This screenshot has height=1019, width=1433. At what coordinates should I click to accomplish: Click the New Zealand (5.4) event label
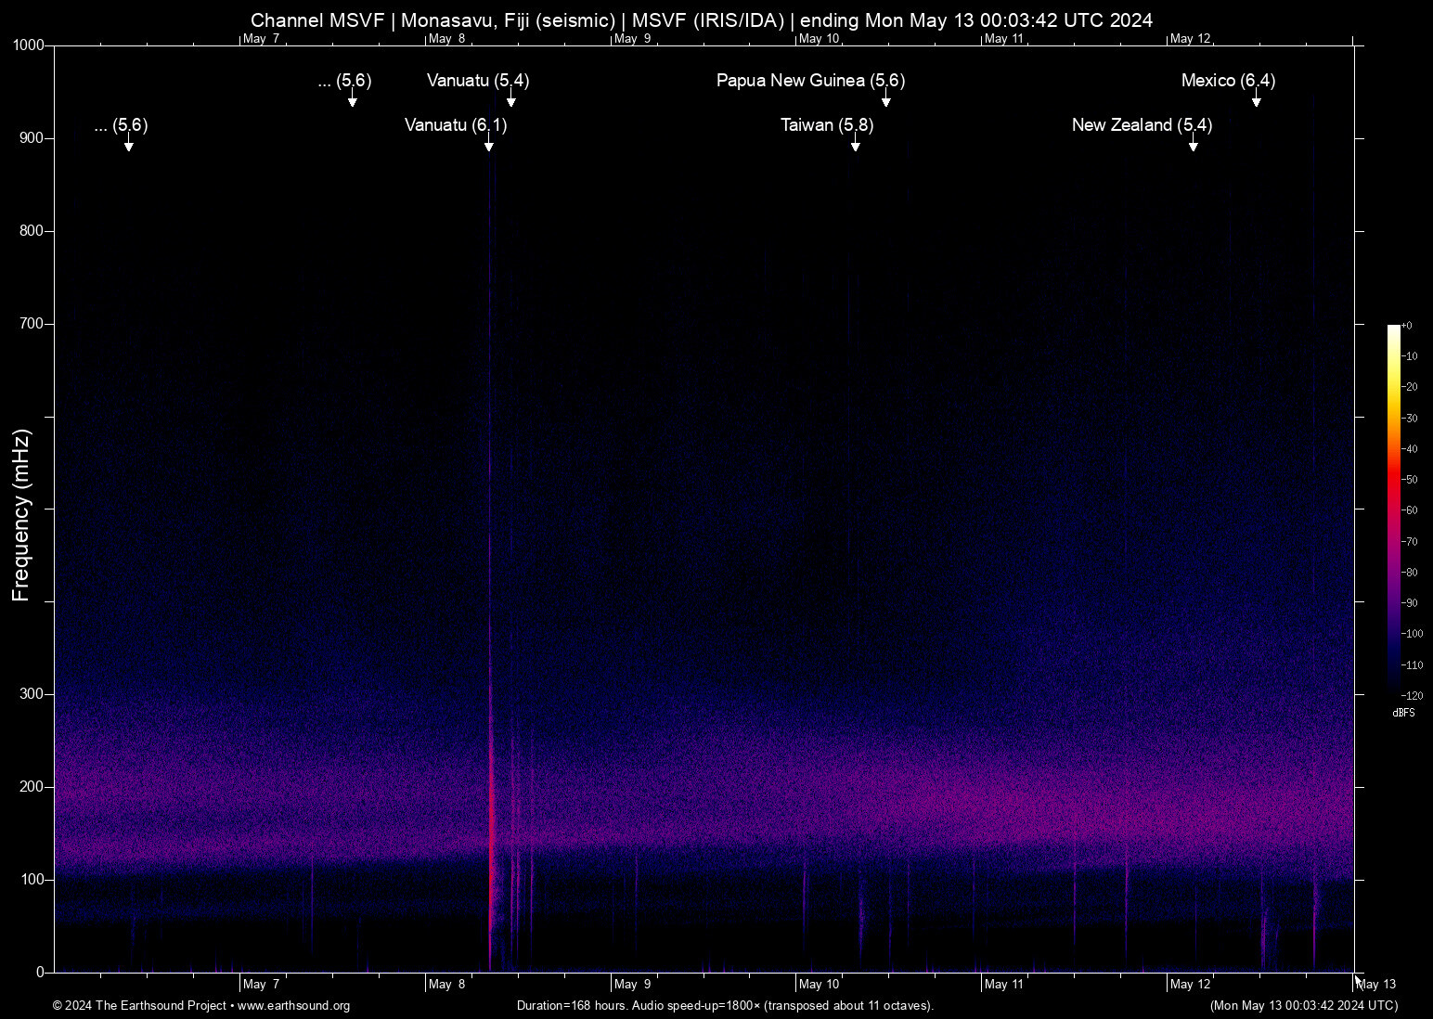[x=1142, y=125]
